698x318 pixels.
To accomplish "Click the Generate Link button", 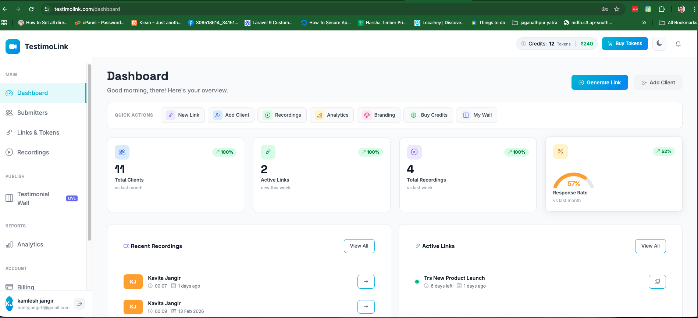I will (599, 83).
